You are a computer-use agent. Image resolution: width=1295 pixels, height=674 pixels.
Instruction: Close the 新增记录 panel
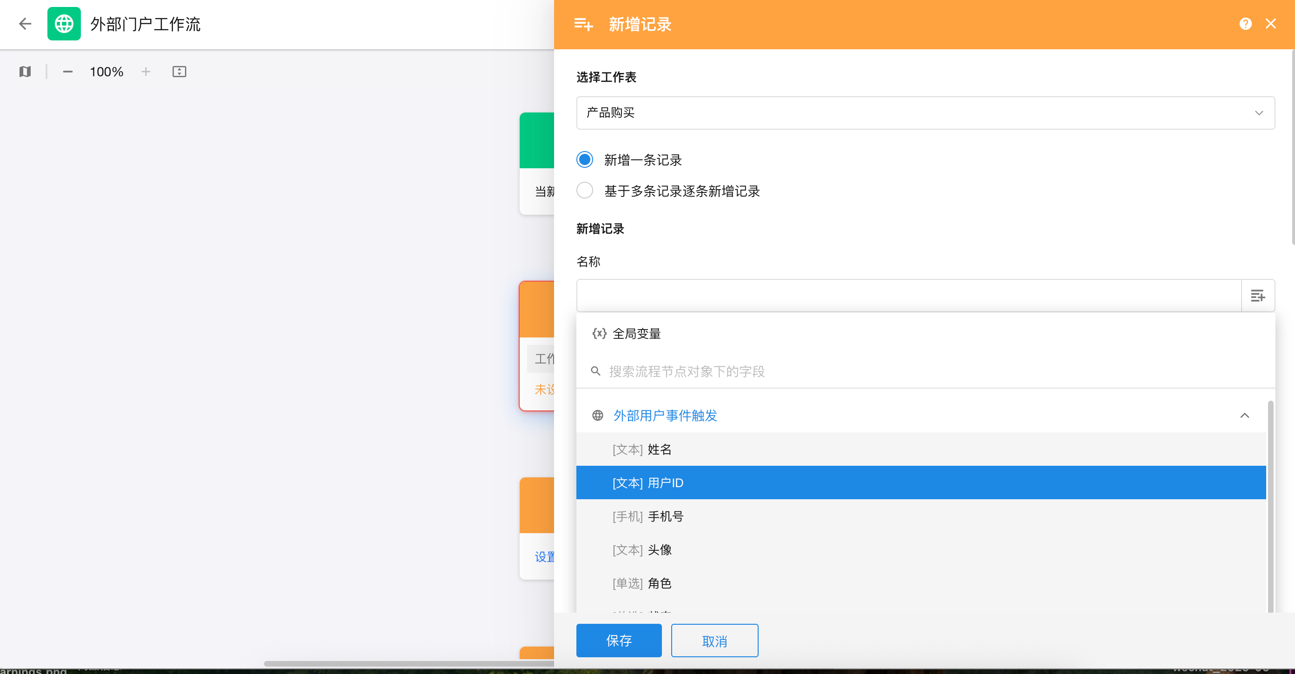point(1271,24)
